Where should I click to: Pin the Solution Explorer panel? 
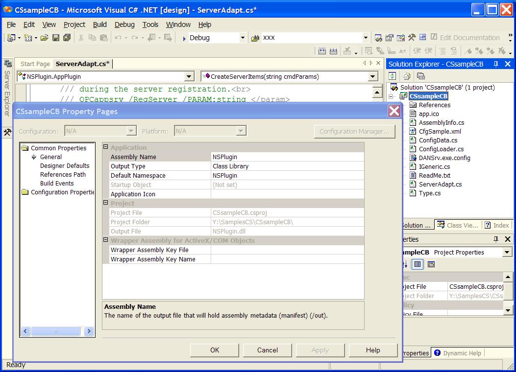coord(496,64)
